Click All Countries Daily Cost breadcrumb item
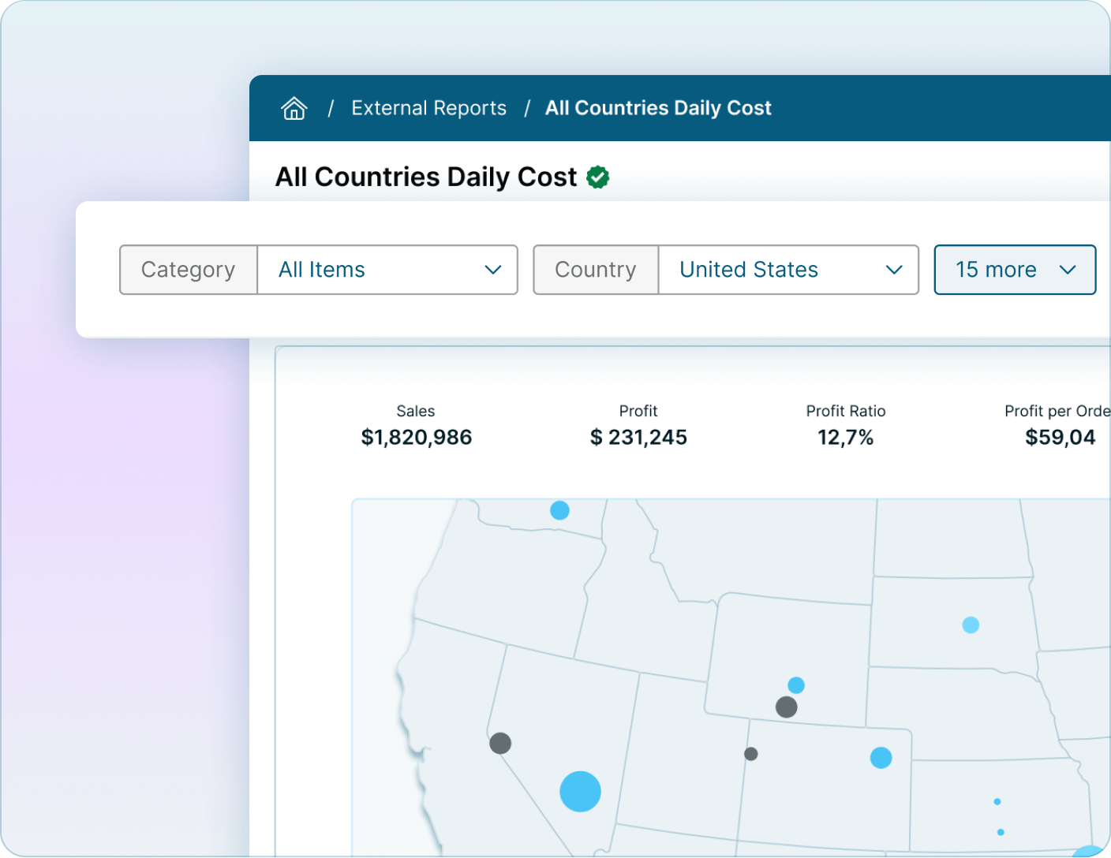This screenshot has width=1111, height=858. click(658, 108)
